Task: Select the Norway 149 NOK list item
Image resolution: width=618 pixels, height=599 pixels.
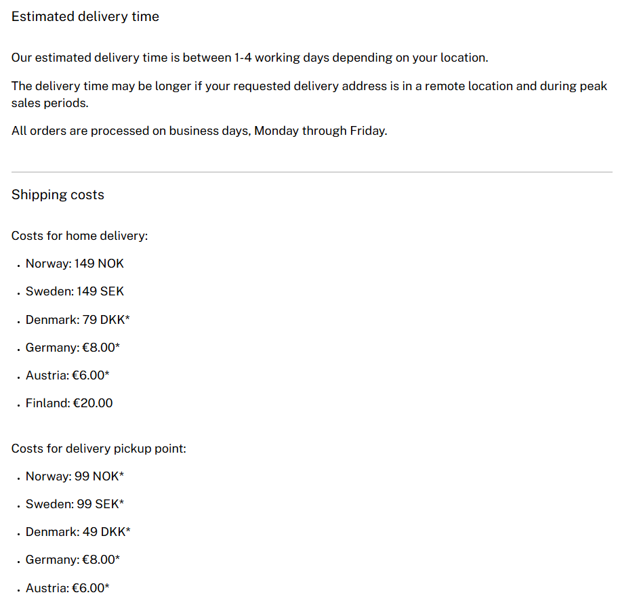Action: (75, 264)
